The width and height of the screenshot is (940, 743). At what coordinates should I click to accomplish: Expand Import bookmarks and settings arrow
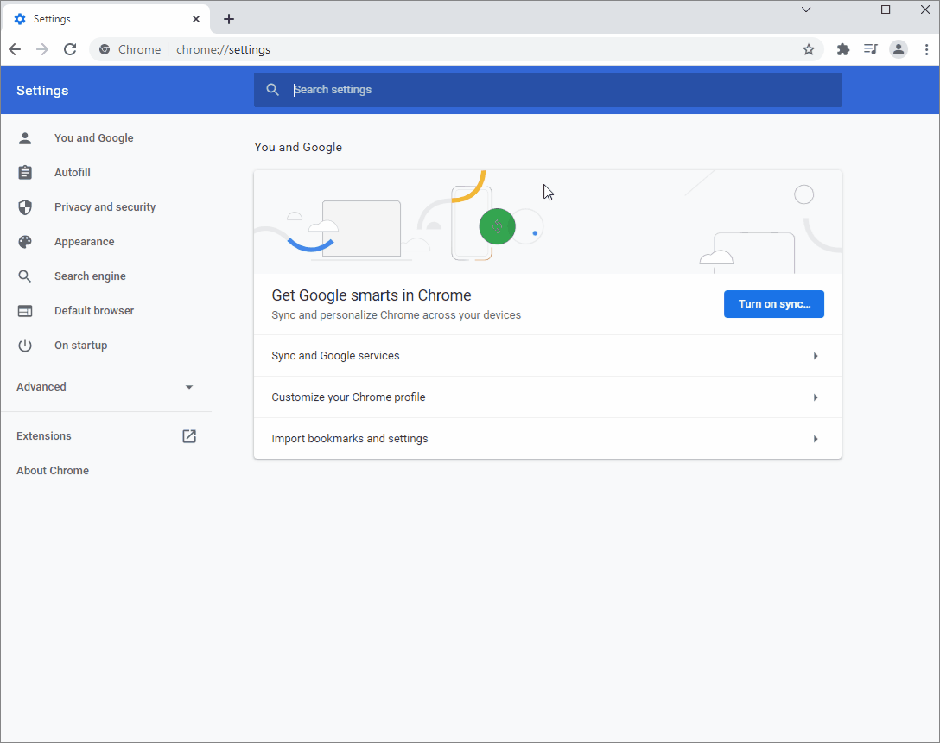tap(816, 439)
